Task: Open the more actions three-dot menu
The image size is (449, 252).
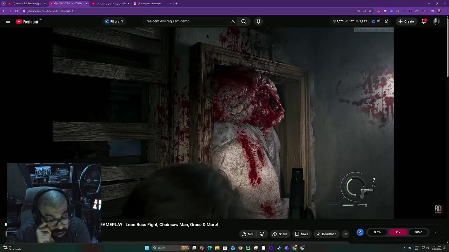Action: (x=345, y=234)
